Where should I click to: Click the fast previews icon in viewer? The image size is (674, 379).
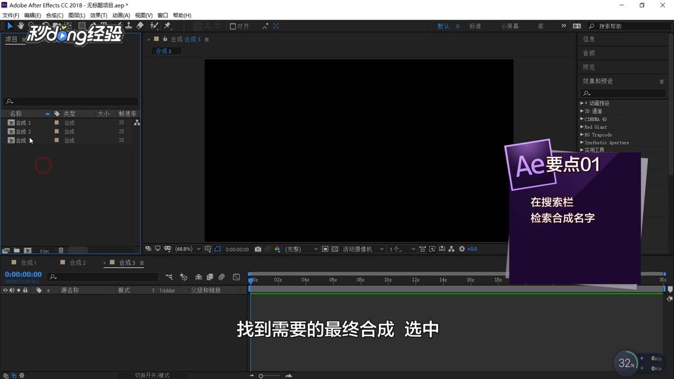[432, 249]
